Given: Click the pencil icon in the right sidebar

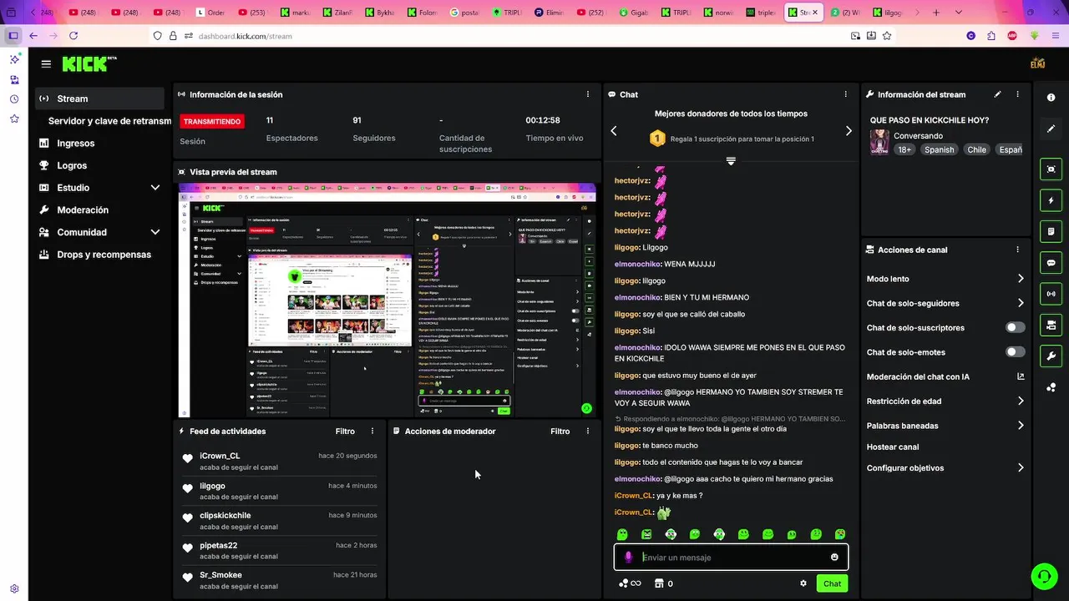Looking at the screenshot, I should (1051, 129).
